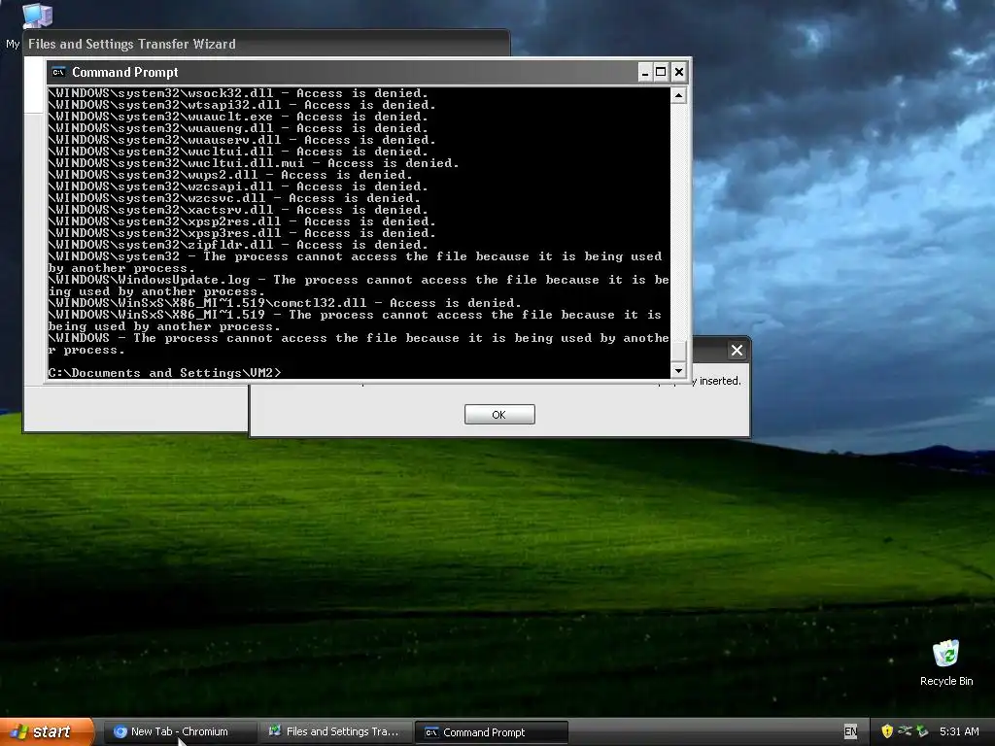This screenshot has height=746, width=995.
Task: Click the 5:31 AM taskbar clock
Action: click(959, 731)
